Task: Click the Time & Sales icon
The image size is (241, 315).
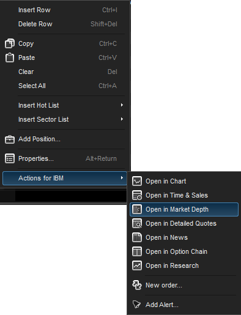Action: tap(137, 195)
